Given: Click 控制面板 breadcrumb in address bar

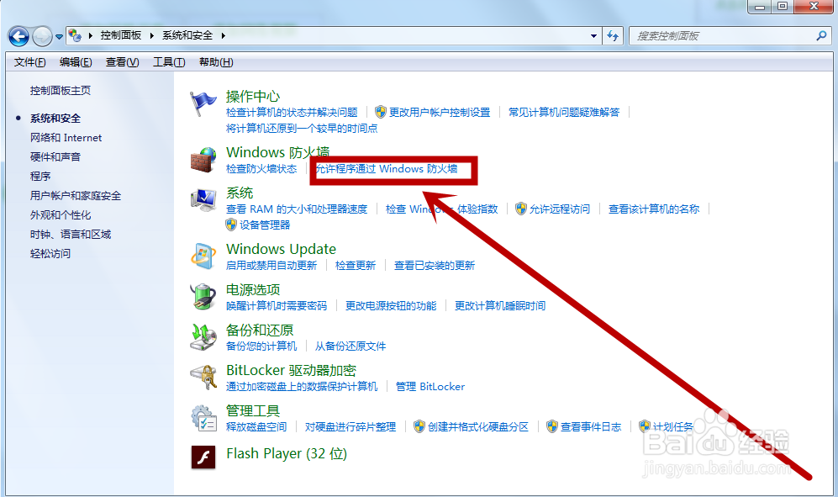Looking at the screenshot, I should point(121,35).
